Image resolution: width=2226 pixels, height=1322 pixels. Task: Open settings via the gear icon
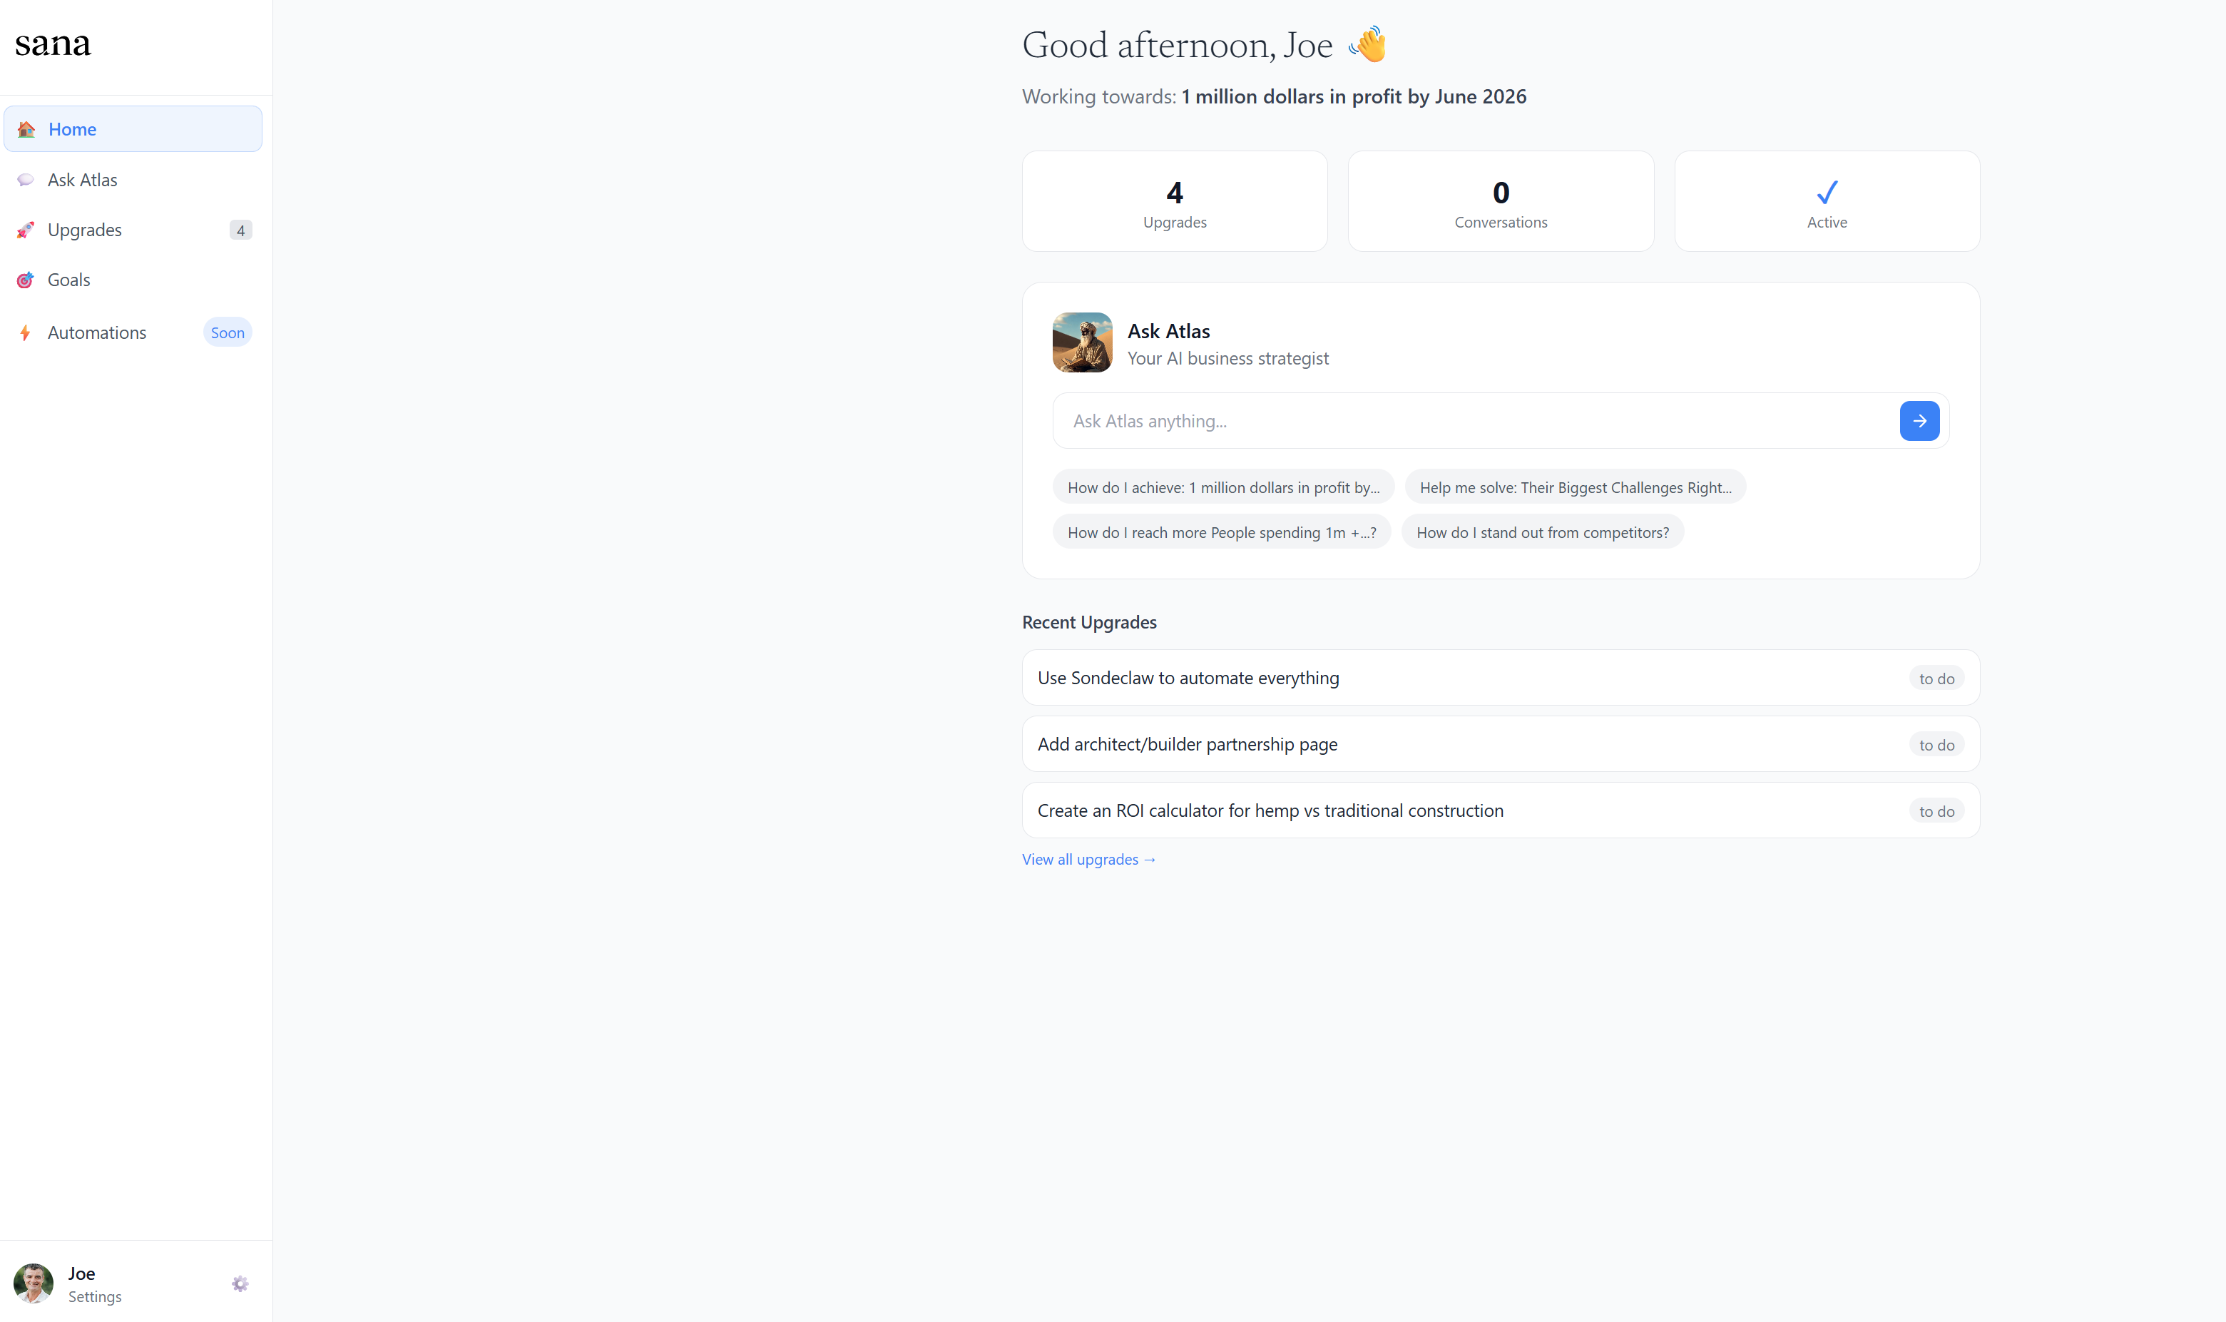[240, 1283]
